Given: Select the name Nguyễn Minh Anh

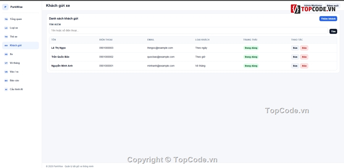Looking at the screenshot, I should (x=62, y=66).
